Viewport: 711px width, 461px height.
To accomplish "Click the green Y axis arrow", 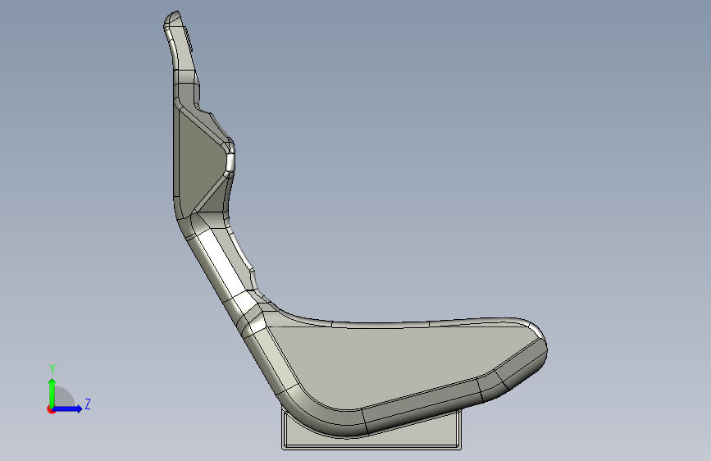I will (52, 393).
